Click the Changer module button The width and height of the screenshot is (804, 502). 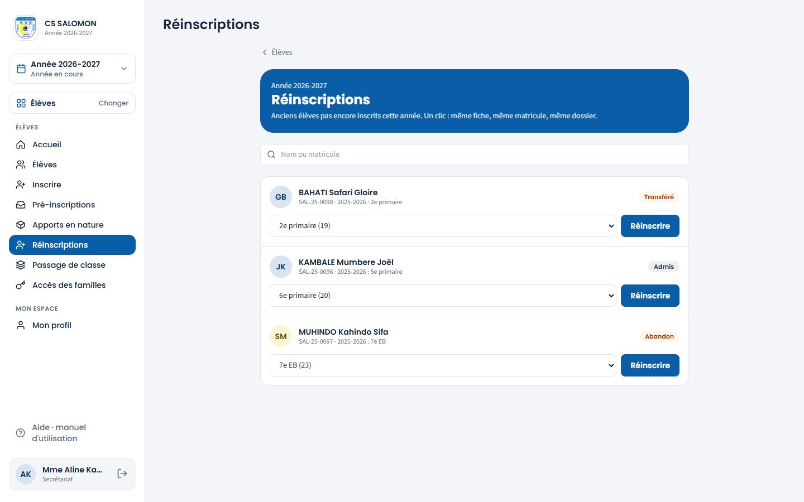click(x=113, y=103)
